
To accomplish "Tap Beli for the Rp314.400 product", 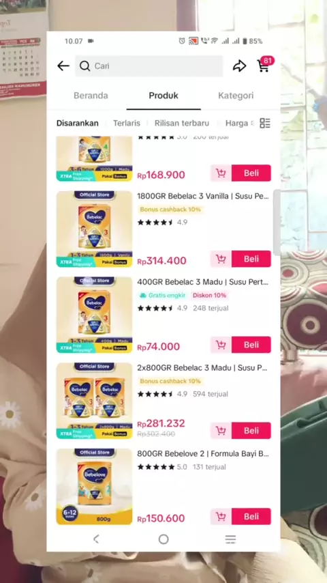I will 251,259.
